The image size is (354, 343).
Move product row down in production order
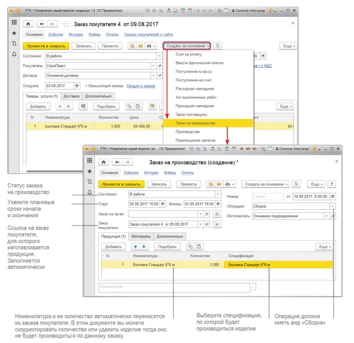144,246
